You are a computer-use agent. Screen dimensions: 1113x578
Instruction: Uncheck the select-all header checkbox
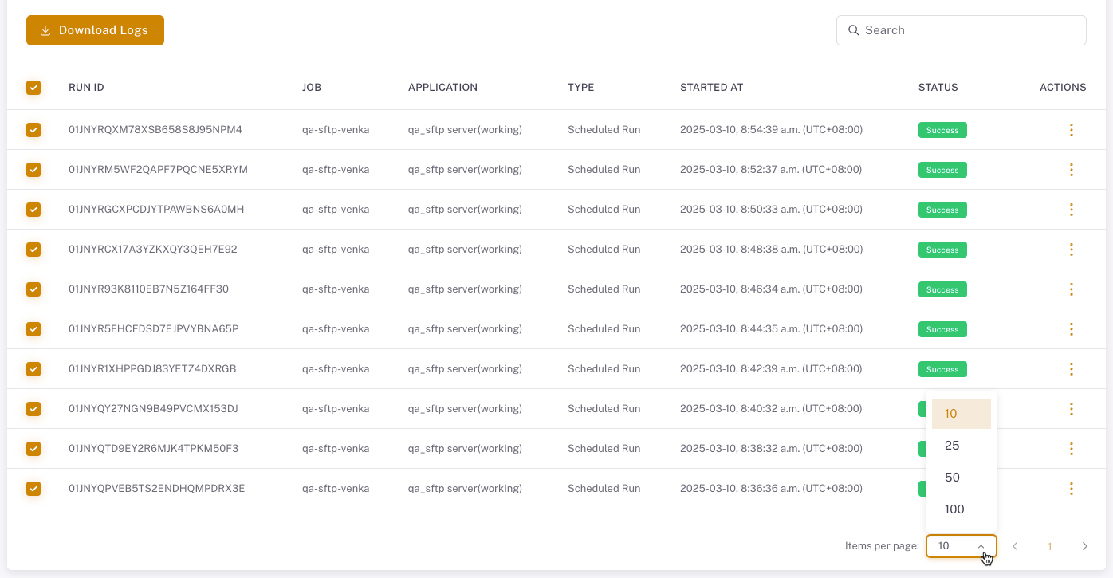click(x=33, y=88)
